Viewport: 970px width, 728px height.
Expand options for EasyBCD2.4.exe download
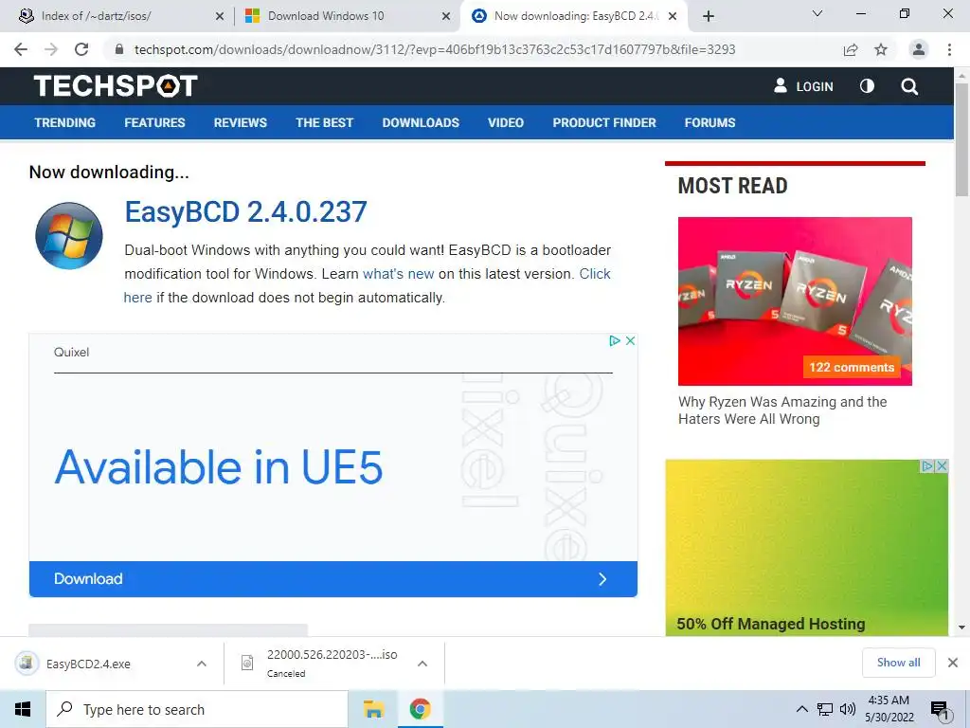coord(202,664)
